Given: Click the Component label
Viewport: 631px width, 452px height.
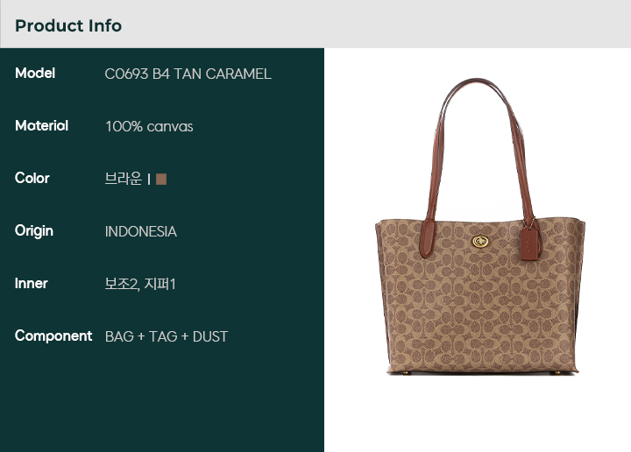Looking at the screenshot, I should [x=53, y=336].
